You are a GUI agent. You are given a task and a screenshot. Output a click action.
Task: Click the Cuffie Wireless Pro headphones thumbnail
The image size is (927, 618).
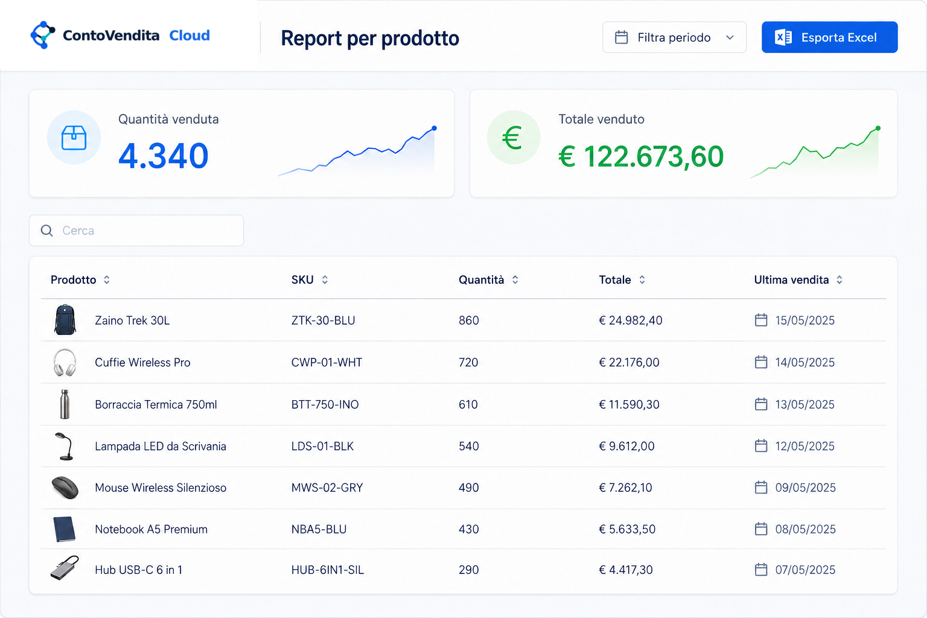65,362
